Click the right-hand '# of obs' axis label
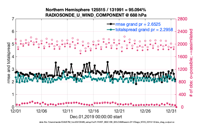This screenshot has height=126, width=223. click(191, 63)
